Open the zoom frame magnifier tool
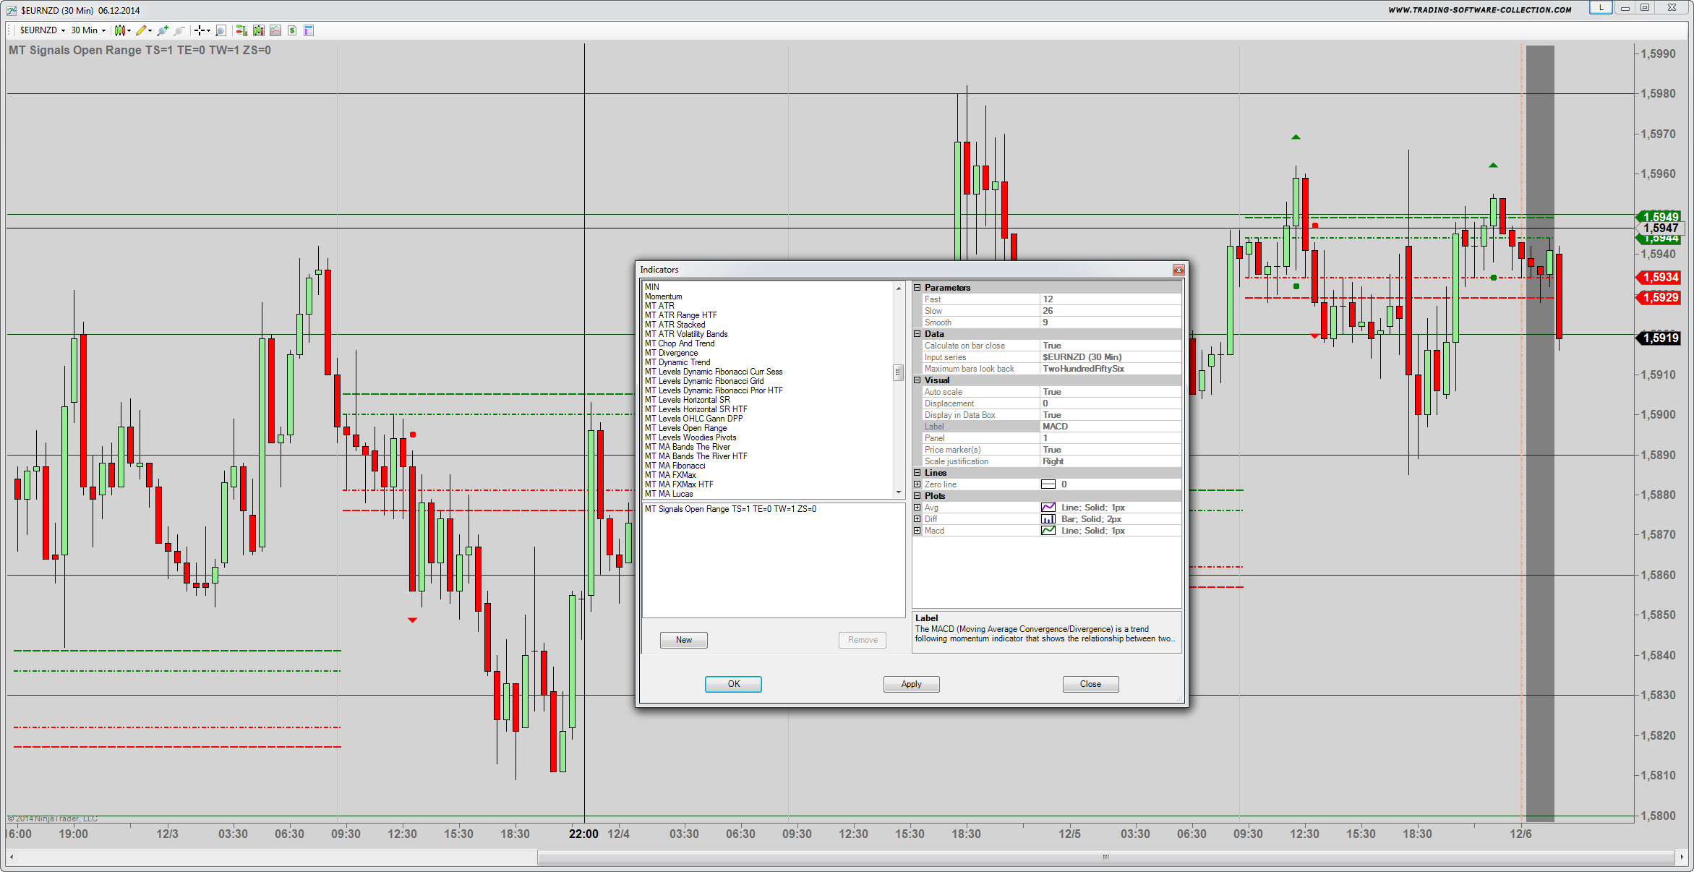Viewport: 1694px width, 872px height. click(x=221, y=30)
